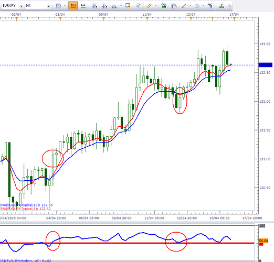Click the second magnifier icon before zoom-area icon
This screenshot has width=274, height=262.
pos(104,6)
